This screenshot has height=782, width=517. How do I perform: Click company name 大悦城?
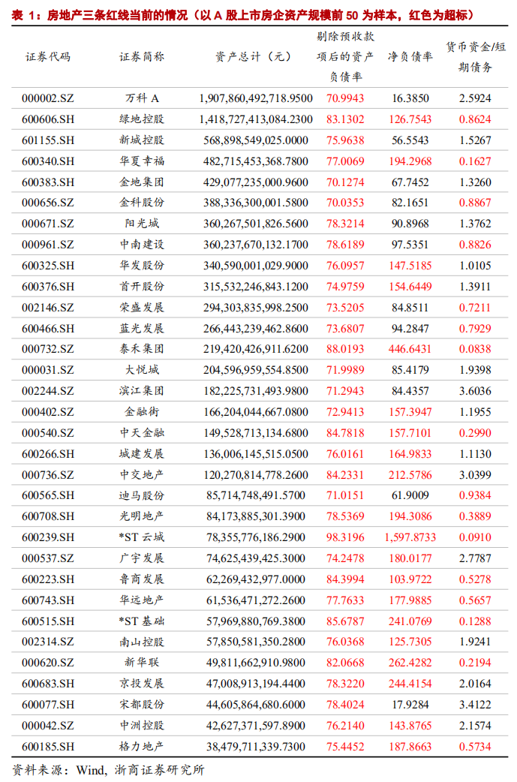[x=142, y=369]
